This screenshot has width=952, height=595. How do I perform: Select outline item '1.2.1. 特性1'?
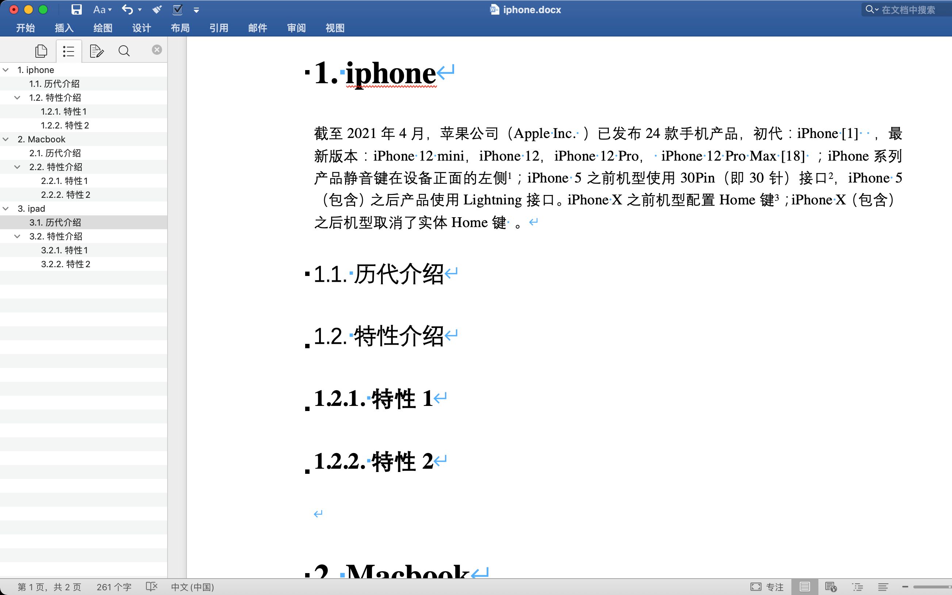pos(64,111)
